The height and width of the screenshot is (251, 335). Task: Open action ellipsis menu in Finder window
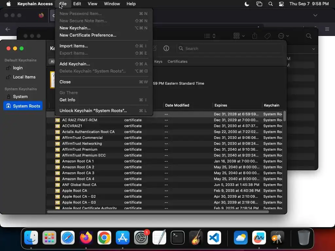pos(284,36)
